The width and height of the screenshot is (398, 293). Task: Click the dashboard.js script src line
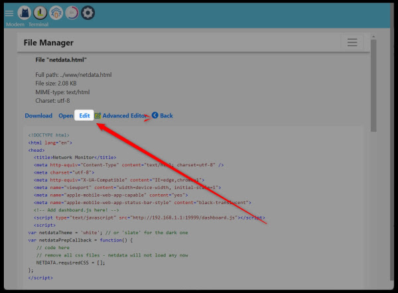149,217
